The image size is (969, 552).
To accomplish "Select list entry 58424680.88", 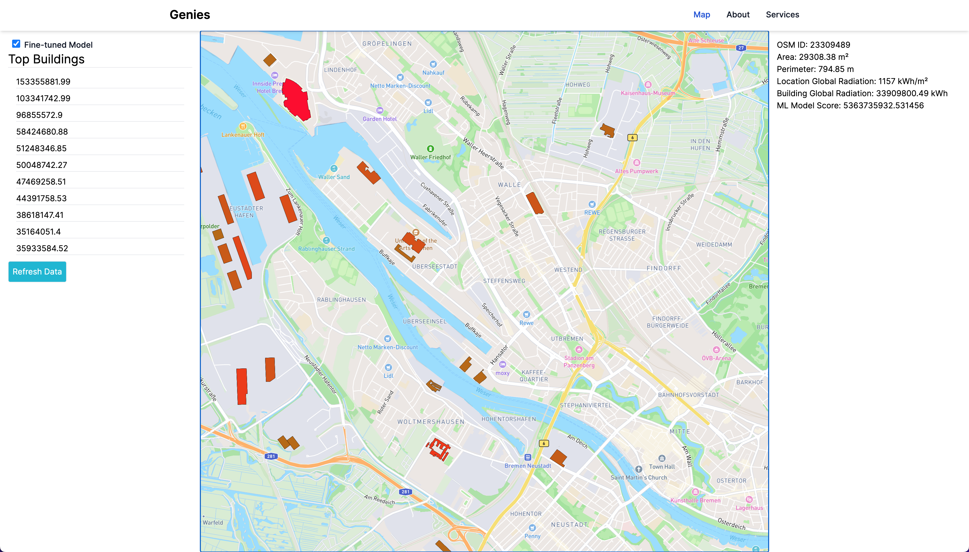I will click(x=42, y=132).
